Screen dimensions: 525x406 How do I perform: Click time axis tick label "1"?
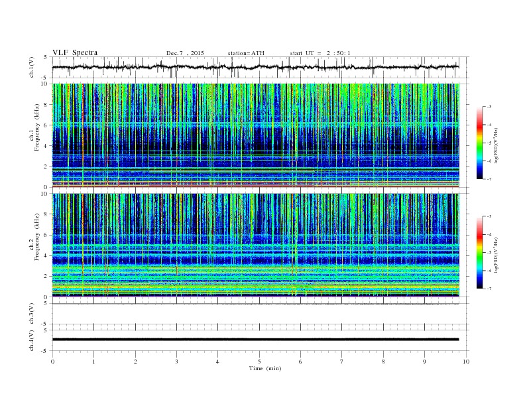(x=94, y=362)
